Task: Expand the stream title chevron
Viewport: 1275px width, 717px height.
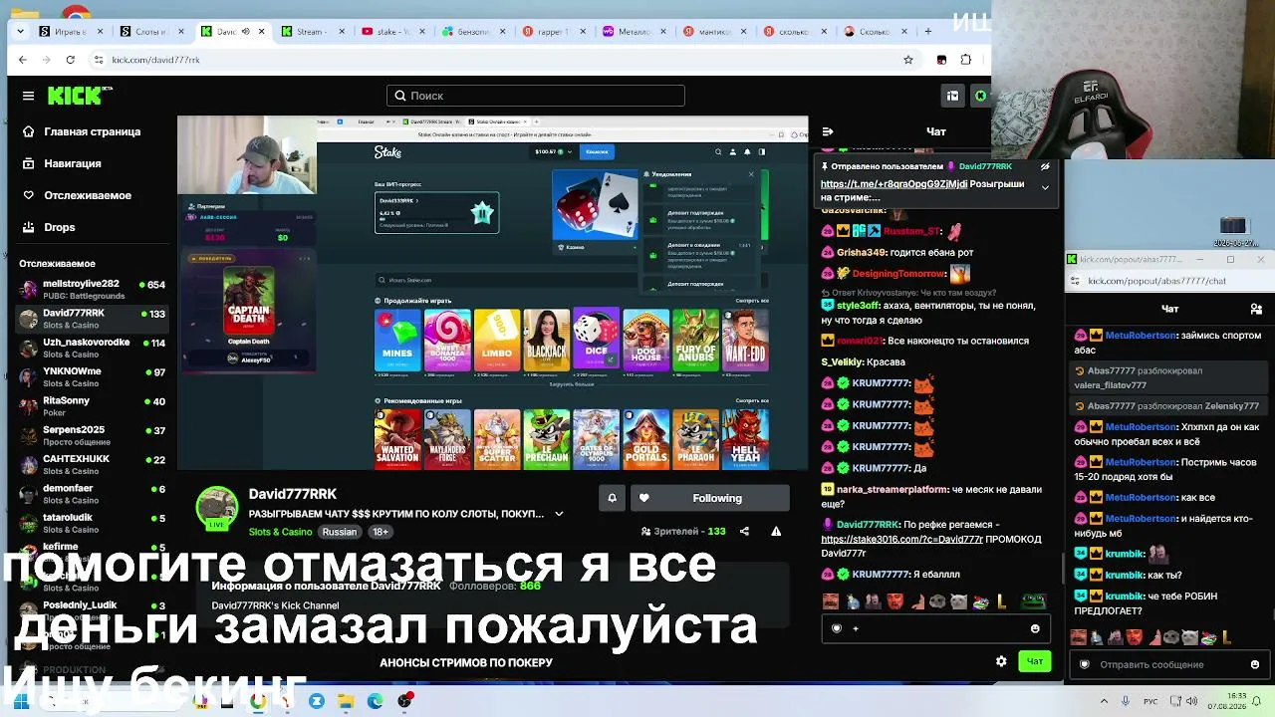Action: point(559,514)
